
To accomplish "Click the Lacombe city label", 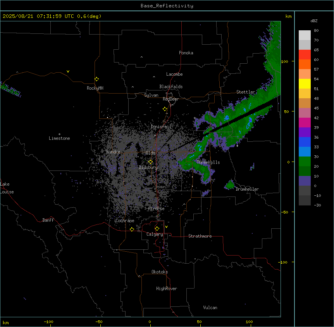I will (x=174, y=74).
